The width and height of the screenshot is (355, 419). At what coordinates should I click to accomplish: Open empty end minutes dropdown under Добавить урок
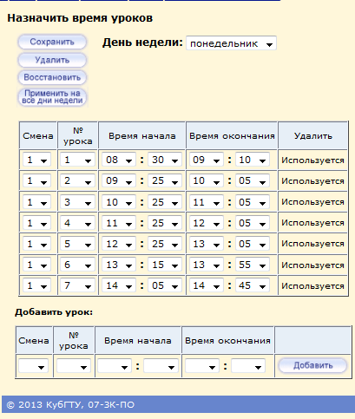pos(248,366)
